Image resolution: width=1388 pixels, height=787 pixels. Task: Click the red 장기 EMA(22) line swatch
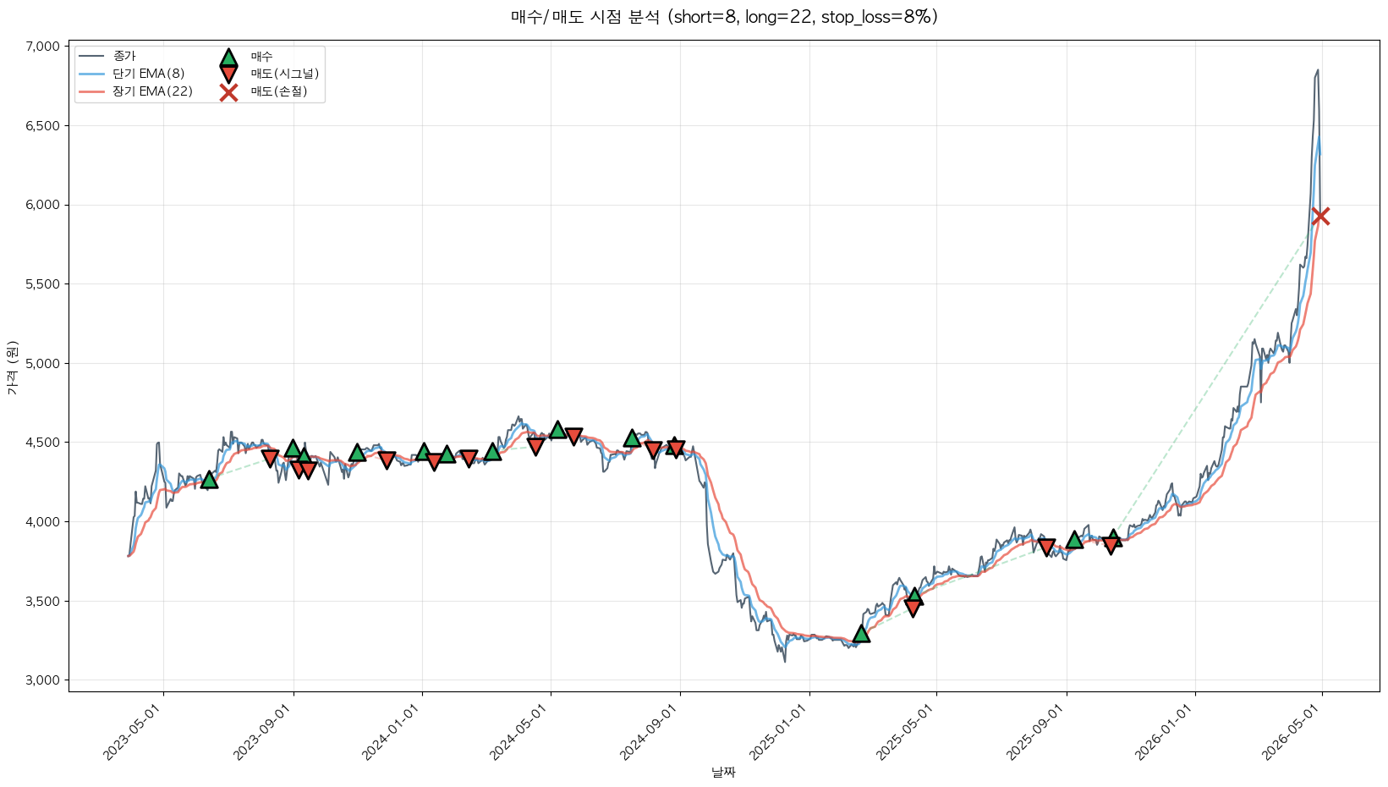pyautogui.click(x=91, y=92)
